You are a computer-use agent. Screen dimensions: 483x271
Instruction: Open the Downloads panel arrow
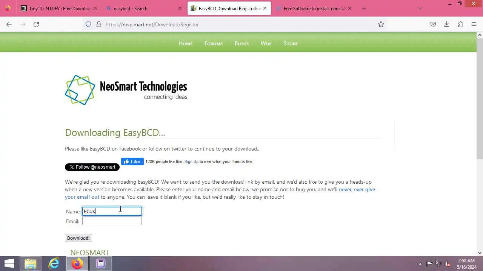click(x=447, y=24)
